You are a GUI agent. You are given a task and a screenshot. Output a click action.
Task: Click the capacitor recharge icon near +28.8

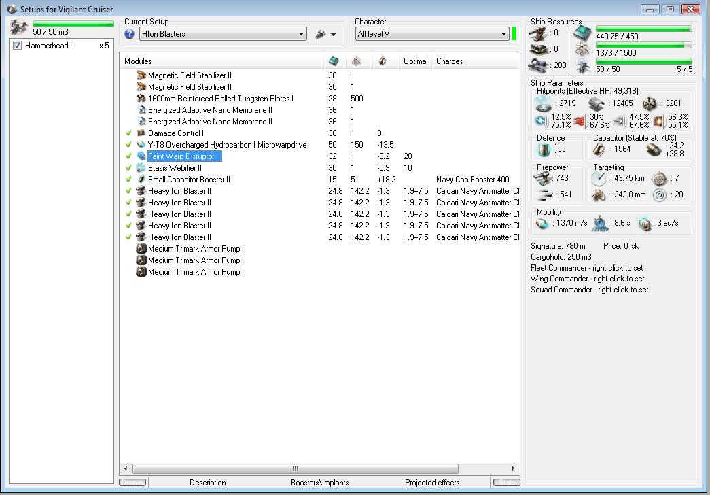point(654,150)
